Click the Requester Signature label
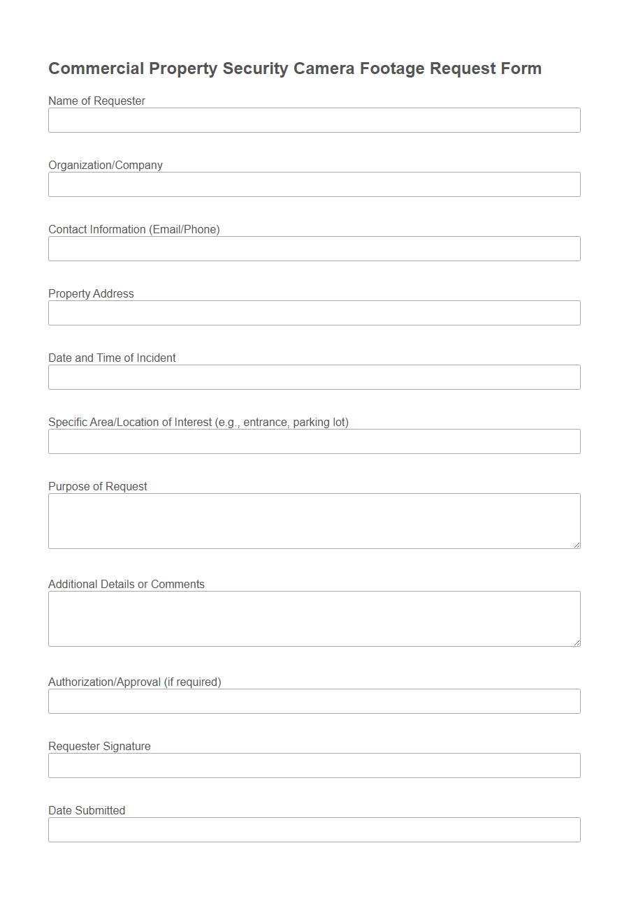629x901 pixels. click(99, 746)
